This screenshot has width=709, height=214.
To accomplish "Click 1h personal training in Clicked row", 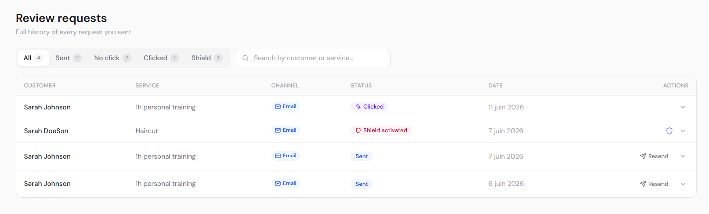I will click(x=166, y=107).
